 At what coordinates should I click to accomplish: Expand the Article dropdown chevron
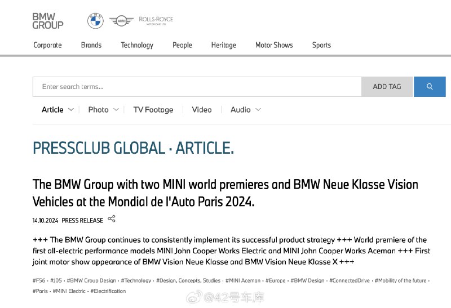(x=71, y=109)
